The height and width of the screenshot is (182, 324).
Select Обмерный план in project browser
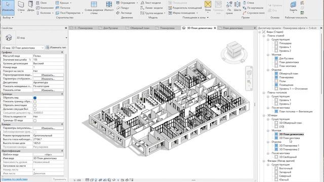(289, 73)
